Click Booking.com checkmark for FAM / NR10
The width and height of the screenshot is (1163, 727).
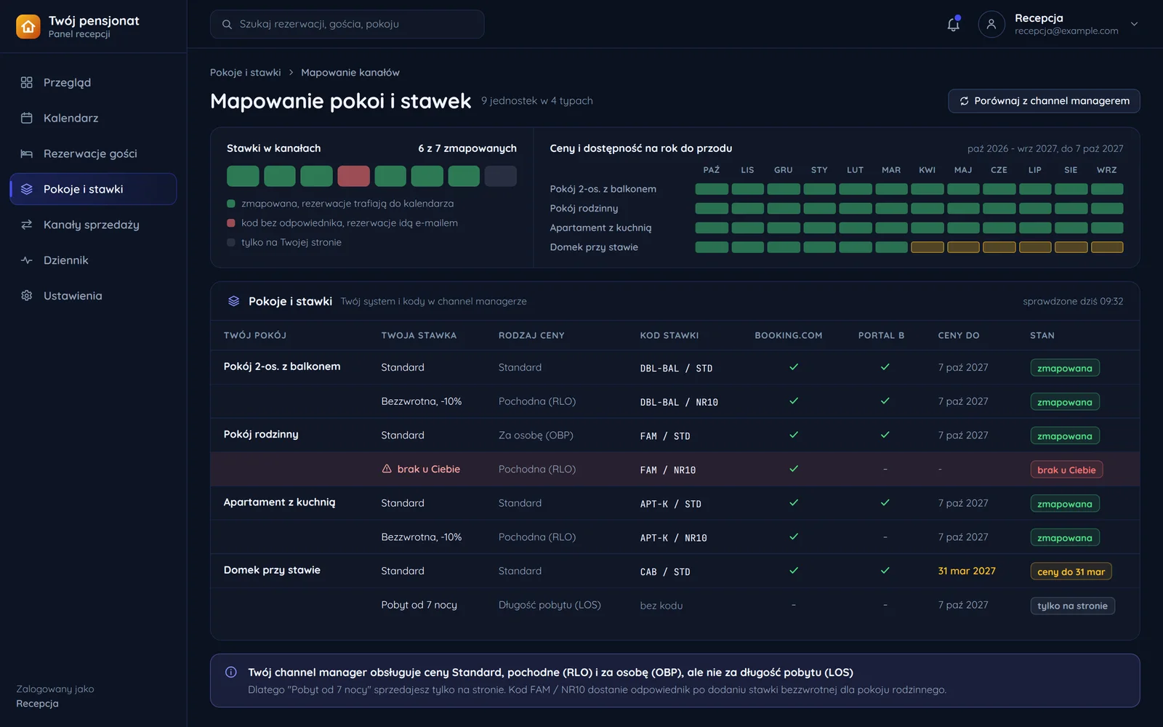click(794, 469)
